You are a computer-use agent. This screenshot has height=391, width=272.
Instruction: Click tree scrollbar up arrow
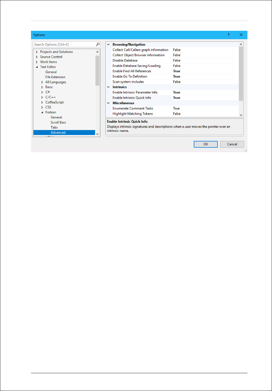click(x=98, y=52)
